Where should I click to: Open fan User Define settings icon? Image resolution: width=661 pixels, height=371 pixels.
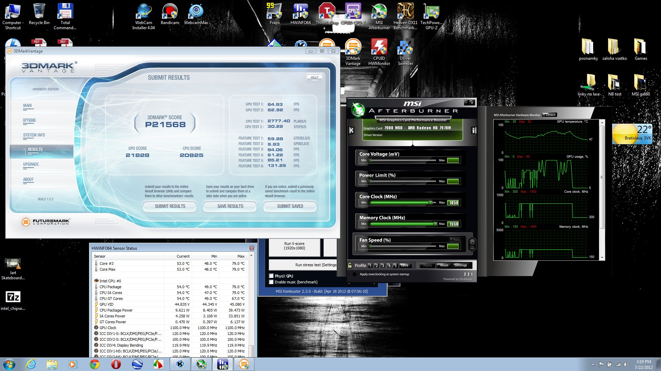(x=472, y=244)
